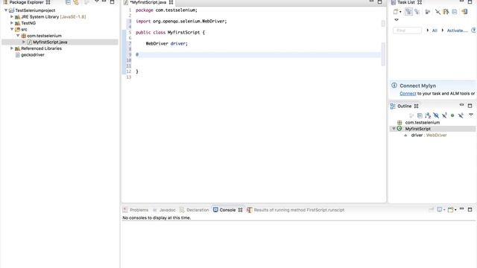The height and width of the screenshot is (268, 477).
Task: Toggle Hide Fields in Outline toolbar
Action: pyautogui.click(x=436, y=115)
